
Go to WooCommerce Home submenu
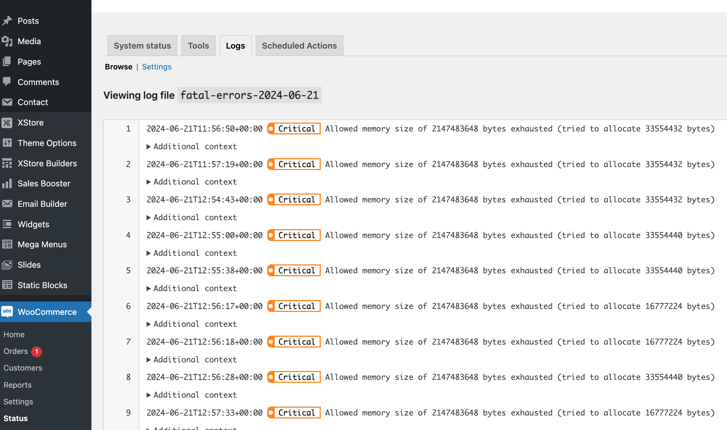[x=14, y=335]
